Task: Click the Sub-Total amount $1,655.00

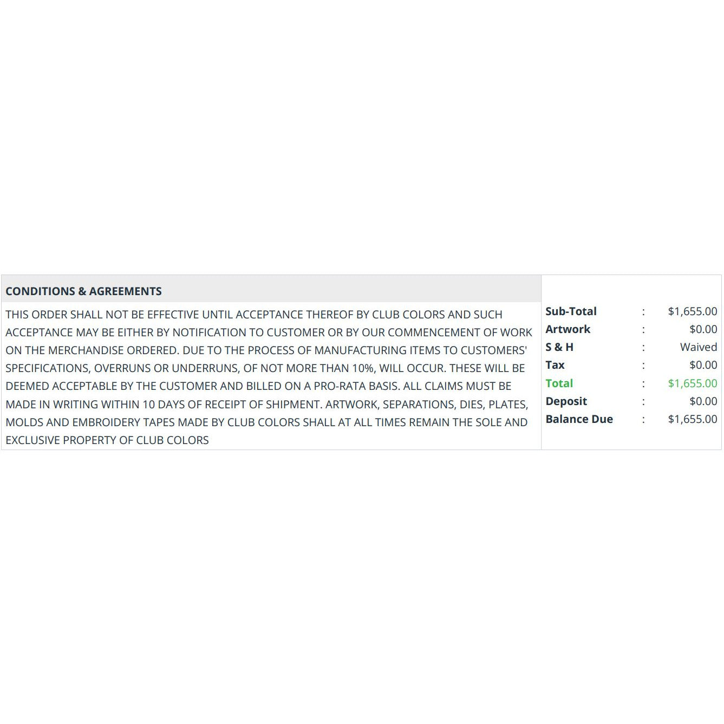Action: [692, 311]
